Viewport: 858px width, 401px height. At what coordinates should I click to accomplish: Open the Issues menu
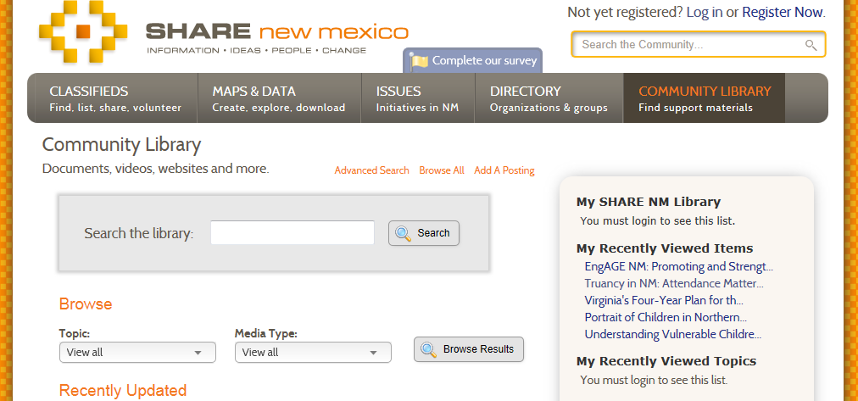417,98
